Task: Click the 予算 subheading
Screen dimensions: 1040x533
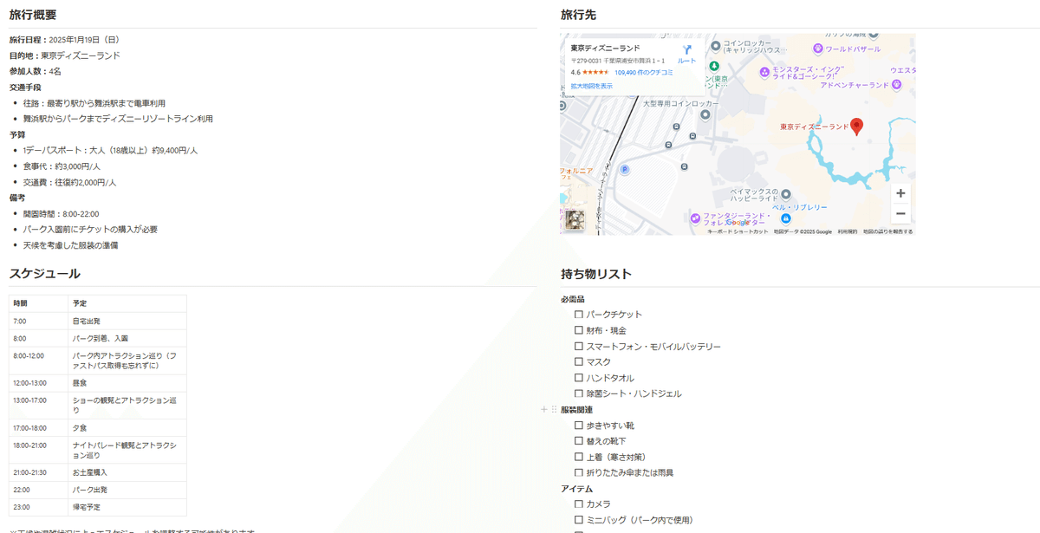Action: 17,135
